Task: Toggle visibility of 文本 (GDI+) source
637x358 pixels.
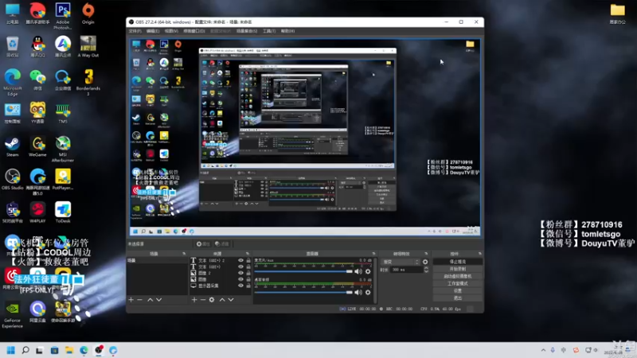Action: coord(240,267)
